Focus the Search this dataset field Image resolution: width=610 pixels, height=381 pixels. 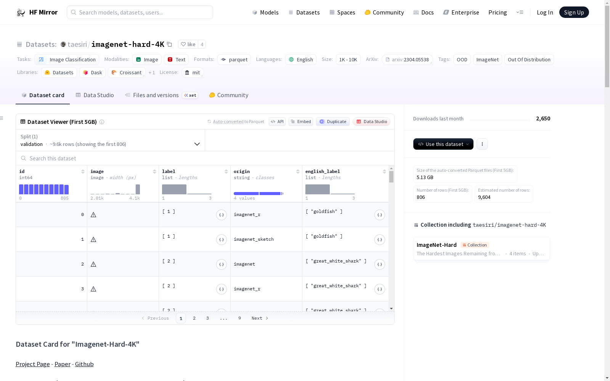point(205,158)
